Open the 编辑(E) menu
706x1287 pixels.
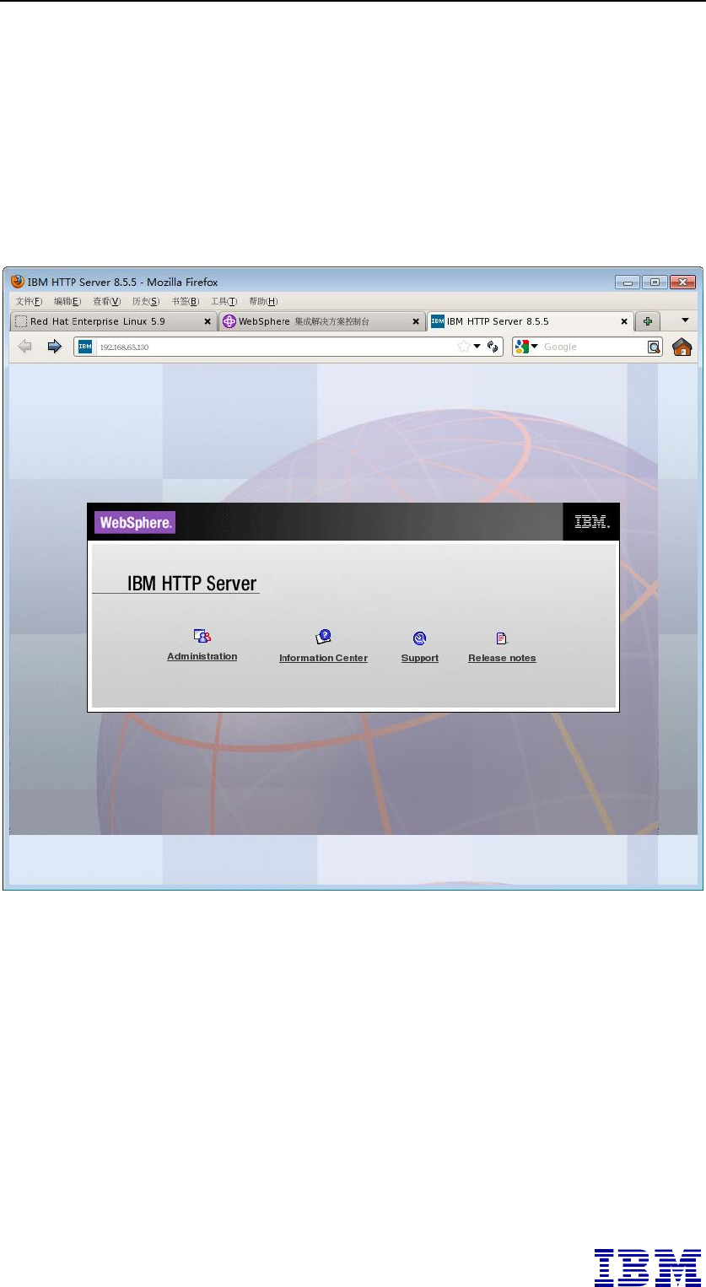(67, 301)
